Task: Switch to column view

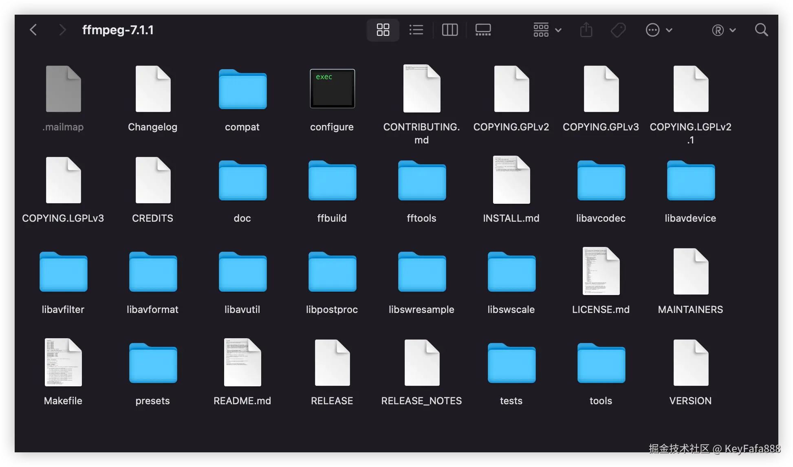Action: pos(450,30)
